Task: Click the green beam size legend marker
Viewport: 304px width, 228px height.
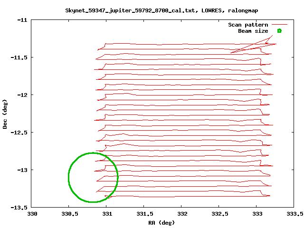Action: pos(279,31)
